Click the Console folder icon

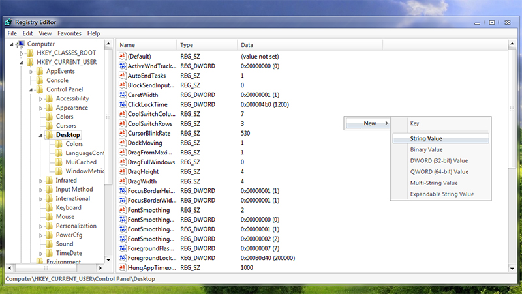(x=40, y=80)
